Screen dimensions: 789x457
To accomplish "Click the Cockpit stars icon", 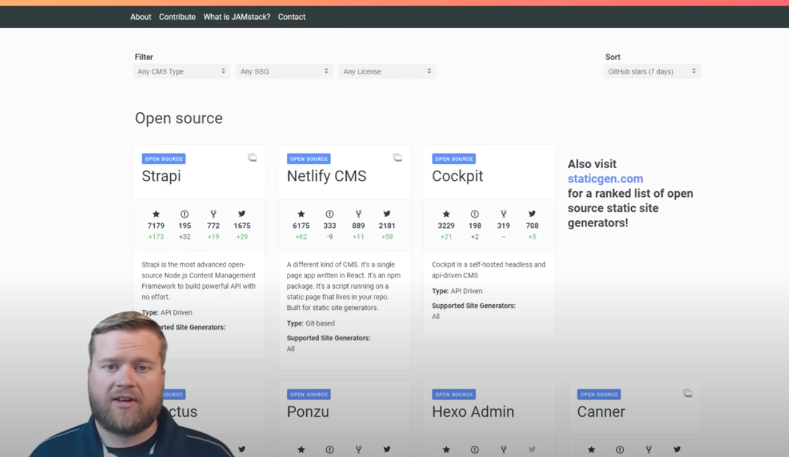I will coord(446,214).
